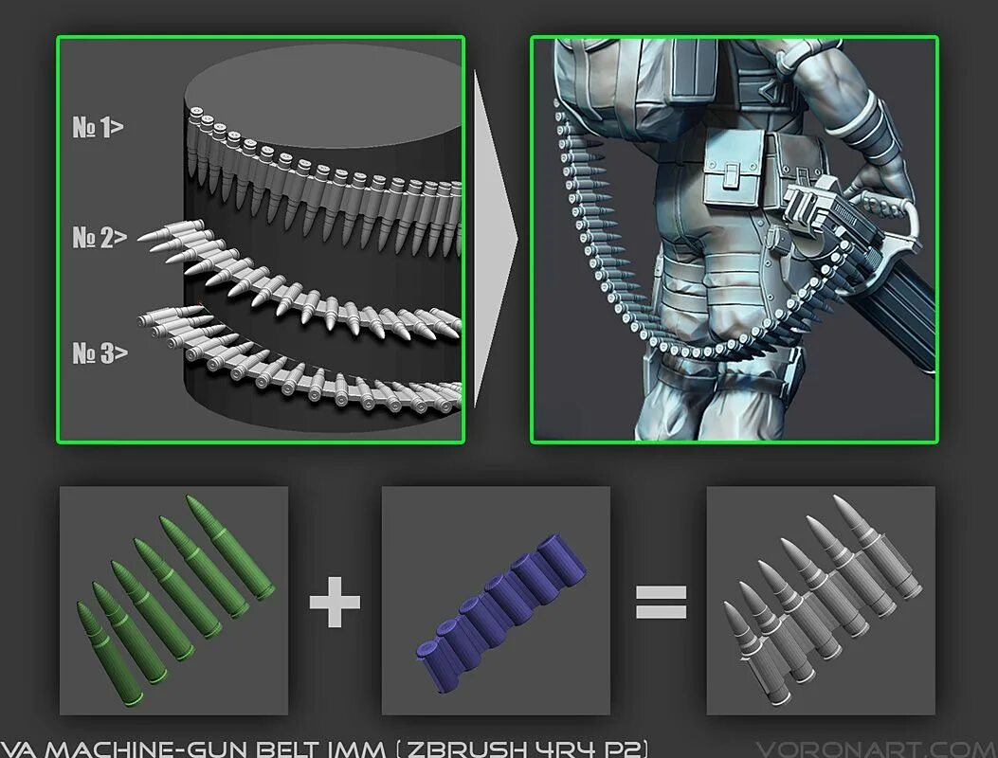Open the soldier character render image
This screenshot has width=998, height=758.
point(734,240)
